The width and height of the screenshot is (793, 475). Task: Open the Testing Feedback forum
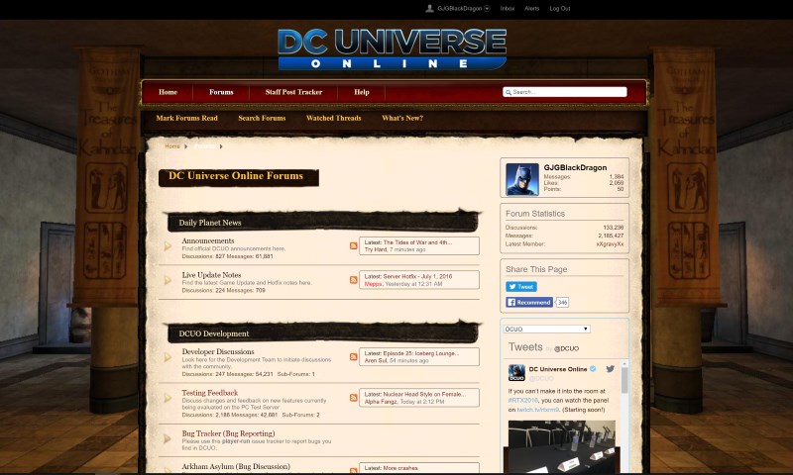coord(210,393)
